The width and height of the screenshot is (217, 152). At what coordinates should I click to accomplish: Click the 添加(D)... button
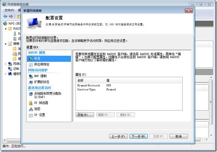(85, 115)
